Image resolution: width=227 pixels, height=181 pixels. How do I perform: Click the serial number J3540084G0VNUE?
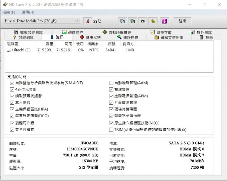click(x=83, y=149)
